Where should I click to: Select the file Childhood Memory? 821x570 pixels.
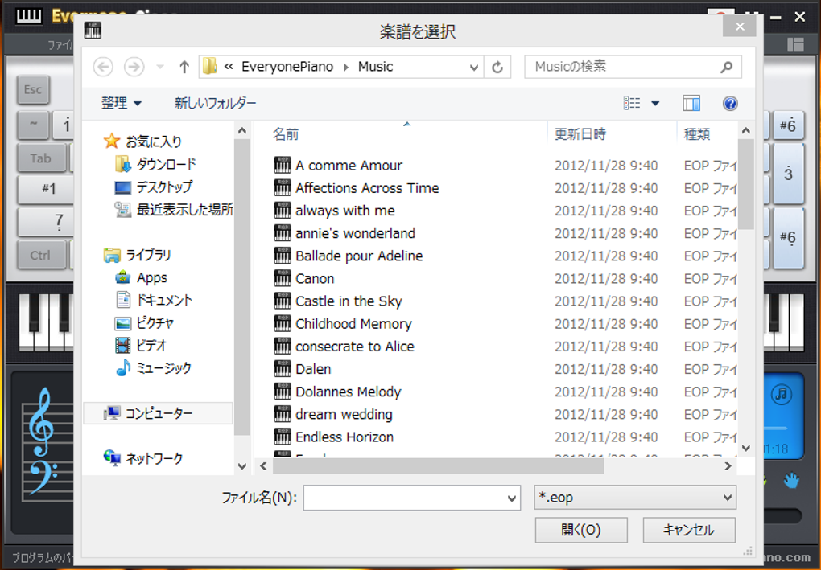coord(353,324)
